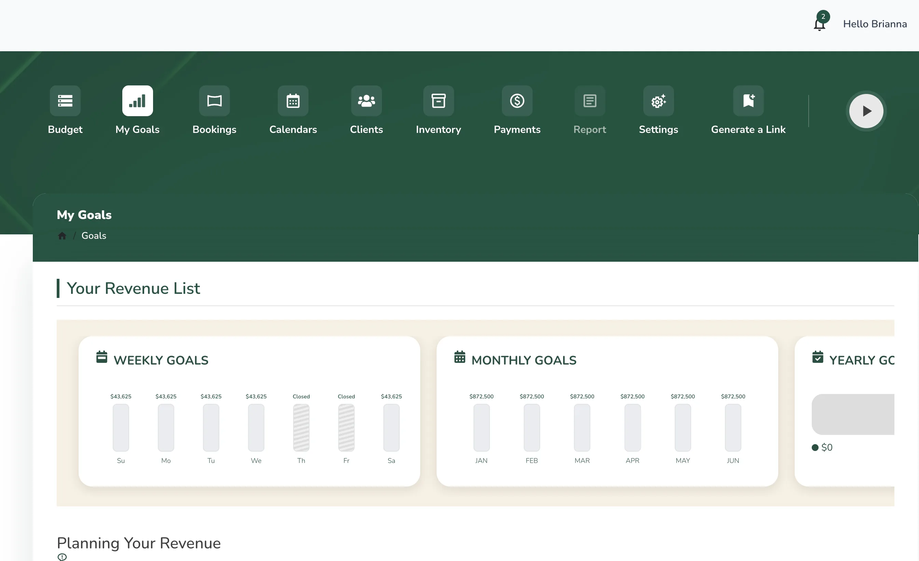Click the $0 yearly legend value

(x=827, y=447)
